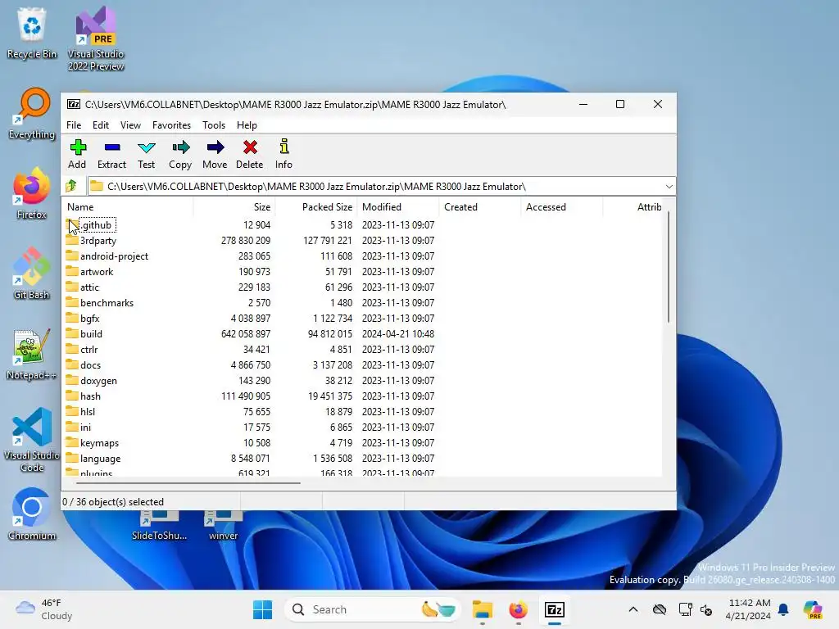Open Git Bash desktop shortcut

pyautogui.click(x=32, y=274)
